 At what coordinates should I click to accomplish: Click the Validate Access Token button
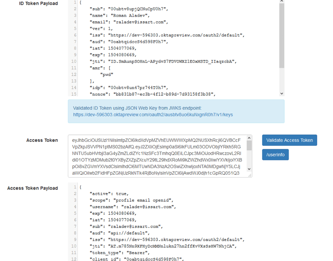290,140
